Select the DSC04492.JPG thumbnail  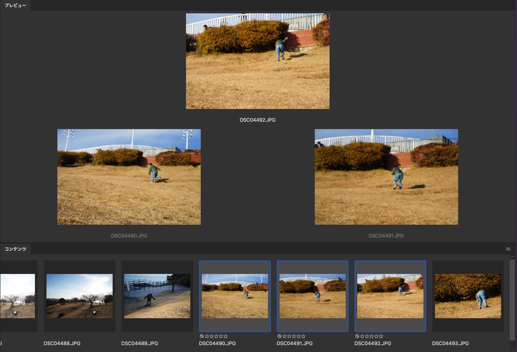tap(390, 296)
